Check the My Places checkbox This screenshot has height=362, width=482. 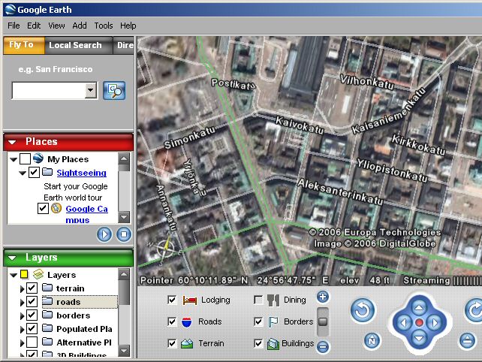tap(25, 159)
